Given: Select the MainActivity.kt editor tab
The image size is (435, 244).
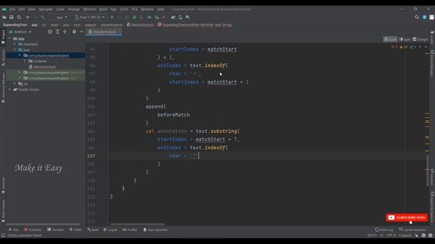Looking at the screenshot, I should 104,32.
